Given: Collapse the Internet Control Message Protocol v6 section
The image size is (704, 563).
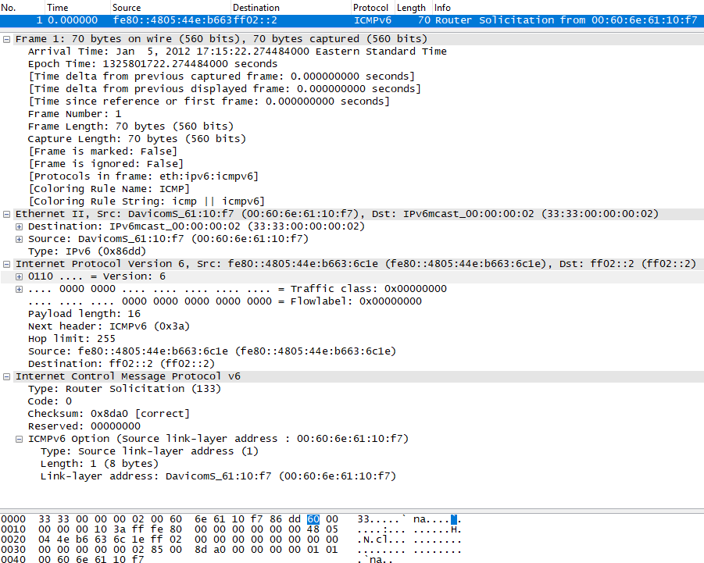Looking at the screenshot, I should pyautogui.click(x=7, y=376).
